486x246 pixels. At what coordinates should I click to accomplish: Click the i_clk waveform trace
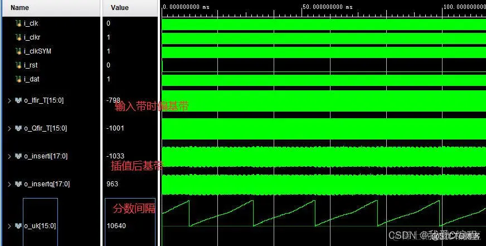coord(324,25)
